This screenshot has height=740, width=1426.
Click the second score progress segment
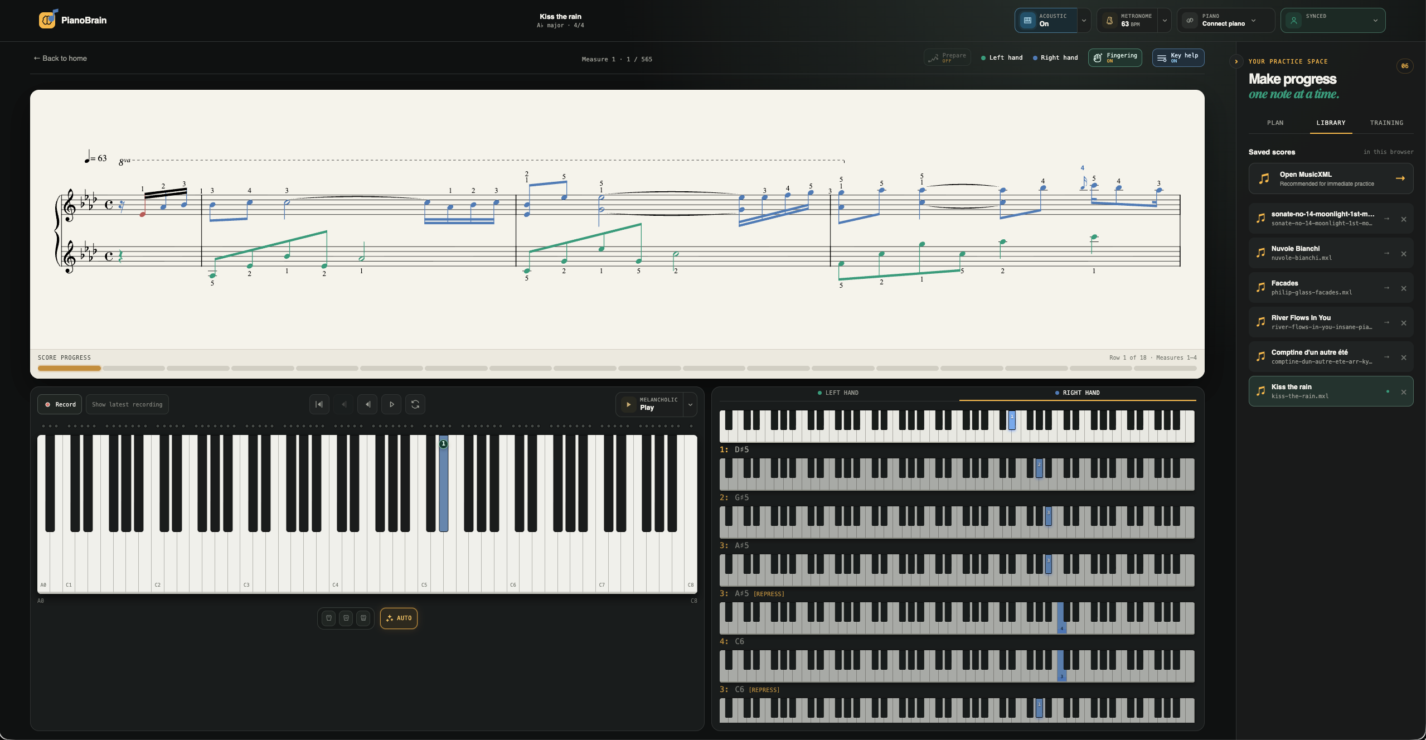click(x=134, y=368)
